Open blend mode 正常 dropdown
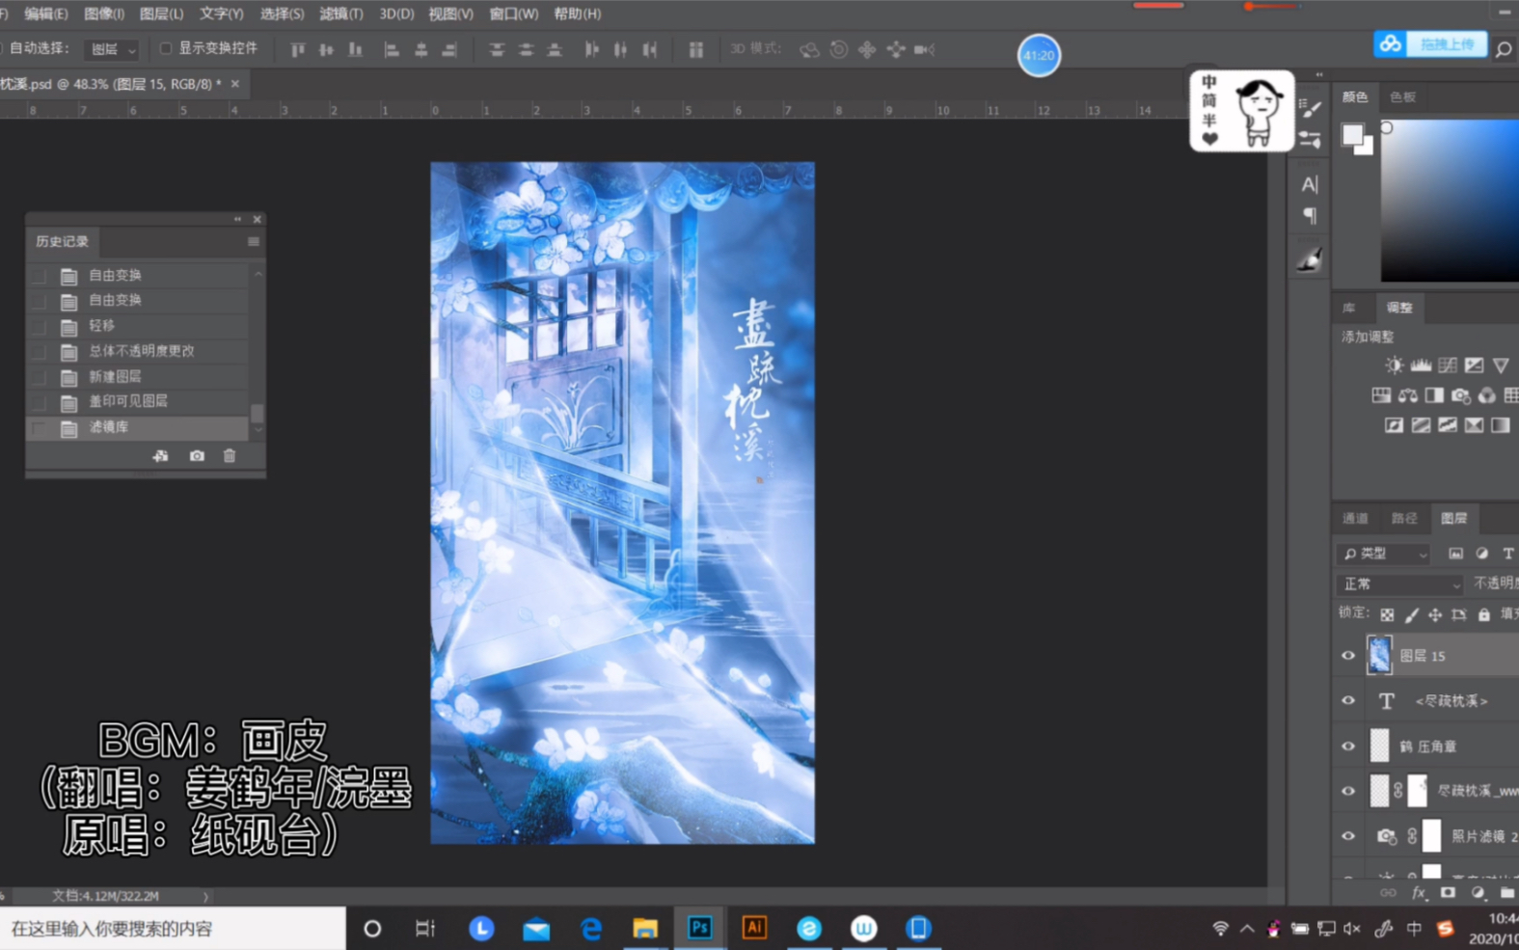The width and height of the screenshot is (1519, 950). (x=1400, y=584)
